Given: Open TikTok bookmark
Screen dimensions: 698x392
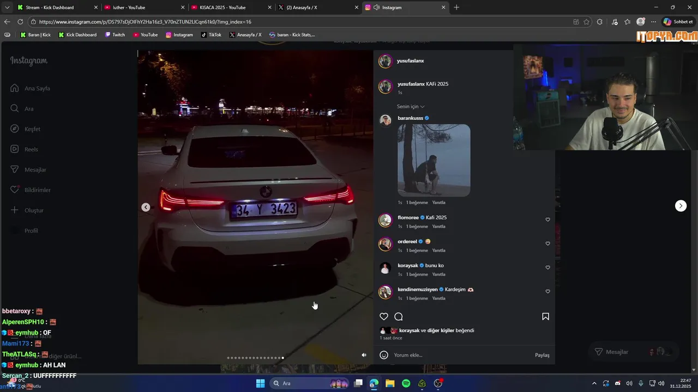Looking at the screenshot, I should click(x=211, y=34).
